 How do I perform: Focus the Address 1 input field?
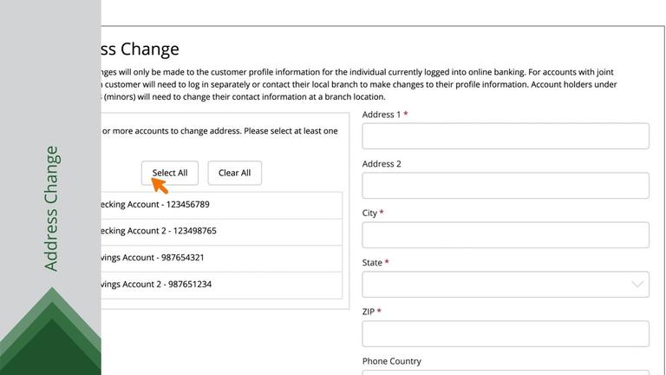click(506, 136)
